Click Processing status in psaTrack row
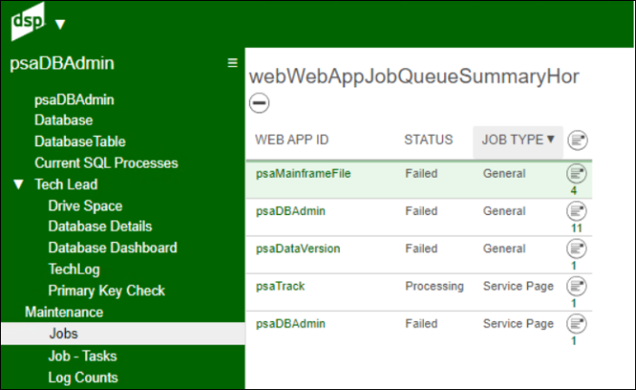 pyautogui.click(x=434, y=287)
